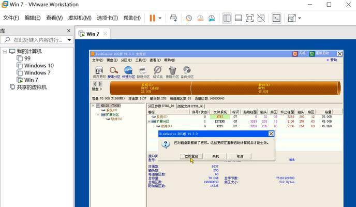Toggle the thumbnail bar view icon
This screenshot has height=207, width=356.
coord(238,18)
